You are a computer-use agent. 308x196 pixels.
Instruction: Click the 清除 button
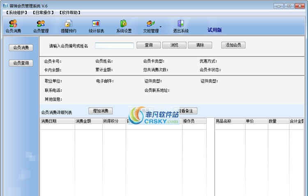coord(200,45)
